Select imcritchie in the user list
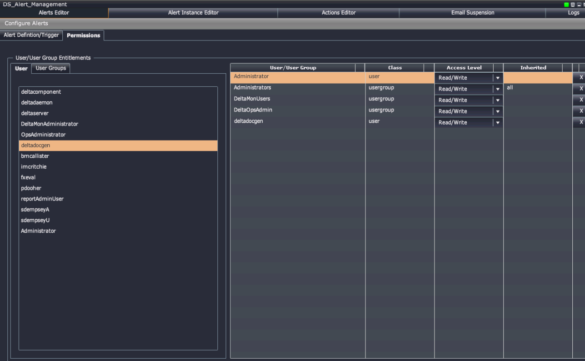 pos(118,167)
